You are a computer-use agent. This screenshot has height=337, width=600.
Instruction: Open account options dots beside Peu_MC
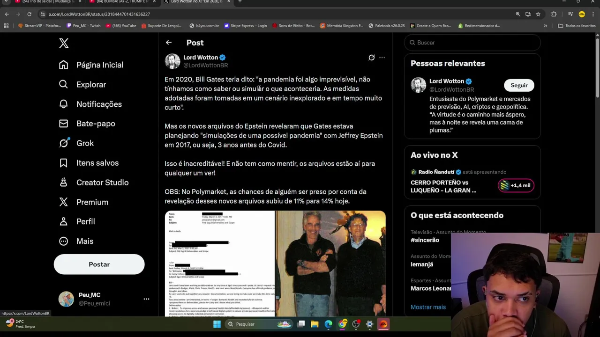pyautogui.click(x=146, y=299)
